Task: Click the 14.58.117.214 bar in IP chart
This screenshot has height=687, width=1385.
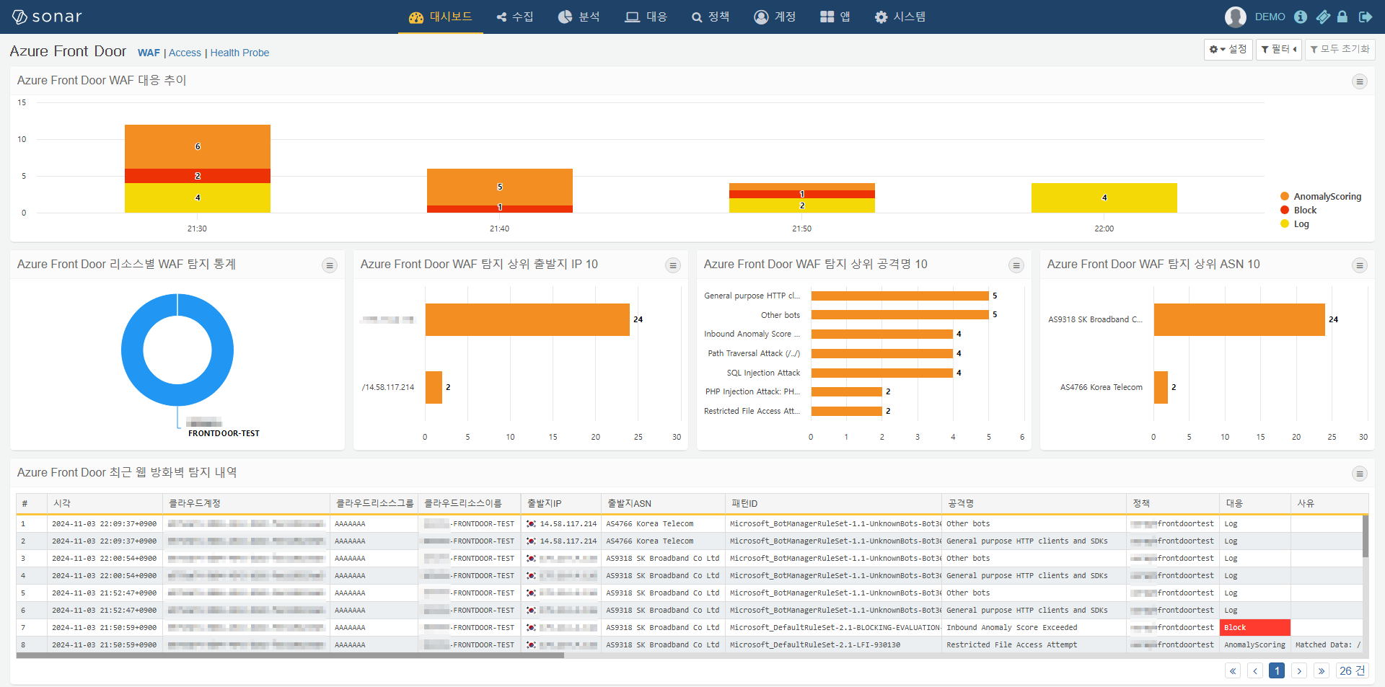Action: (x=434, y=387)
